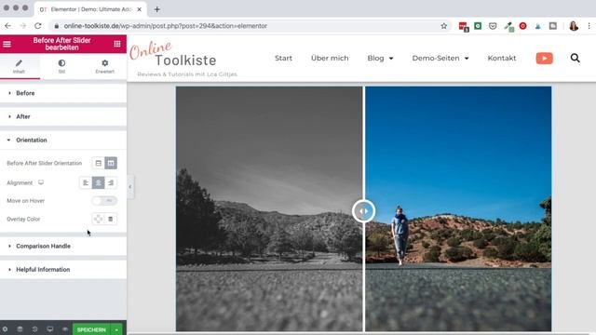
Task: Go forward in the browser
Action: click(22, 26)
